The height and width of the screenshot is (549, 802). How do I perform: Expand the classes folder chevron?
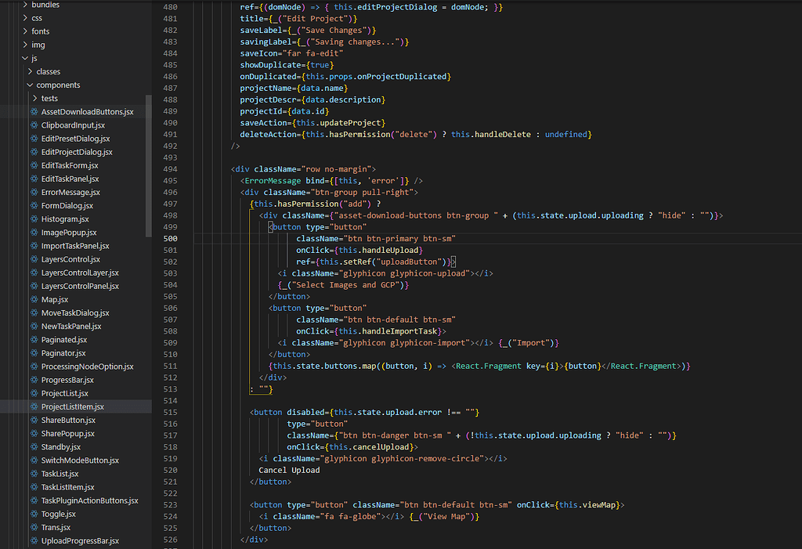[x=30, y=72]
